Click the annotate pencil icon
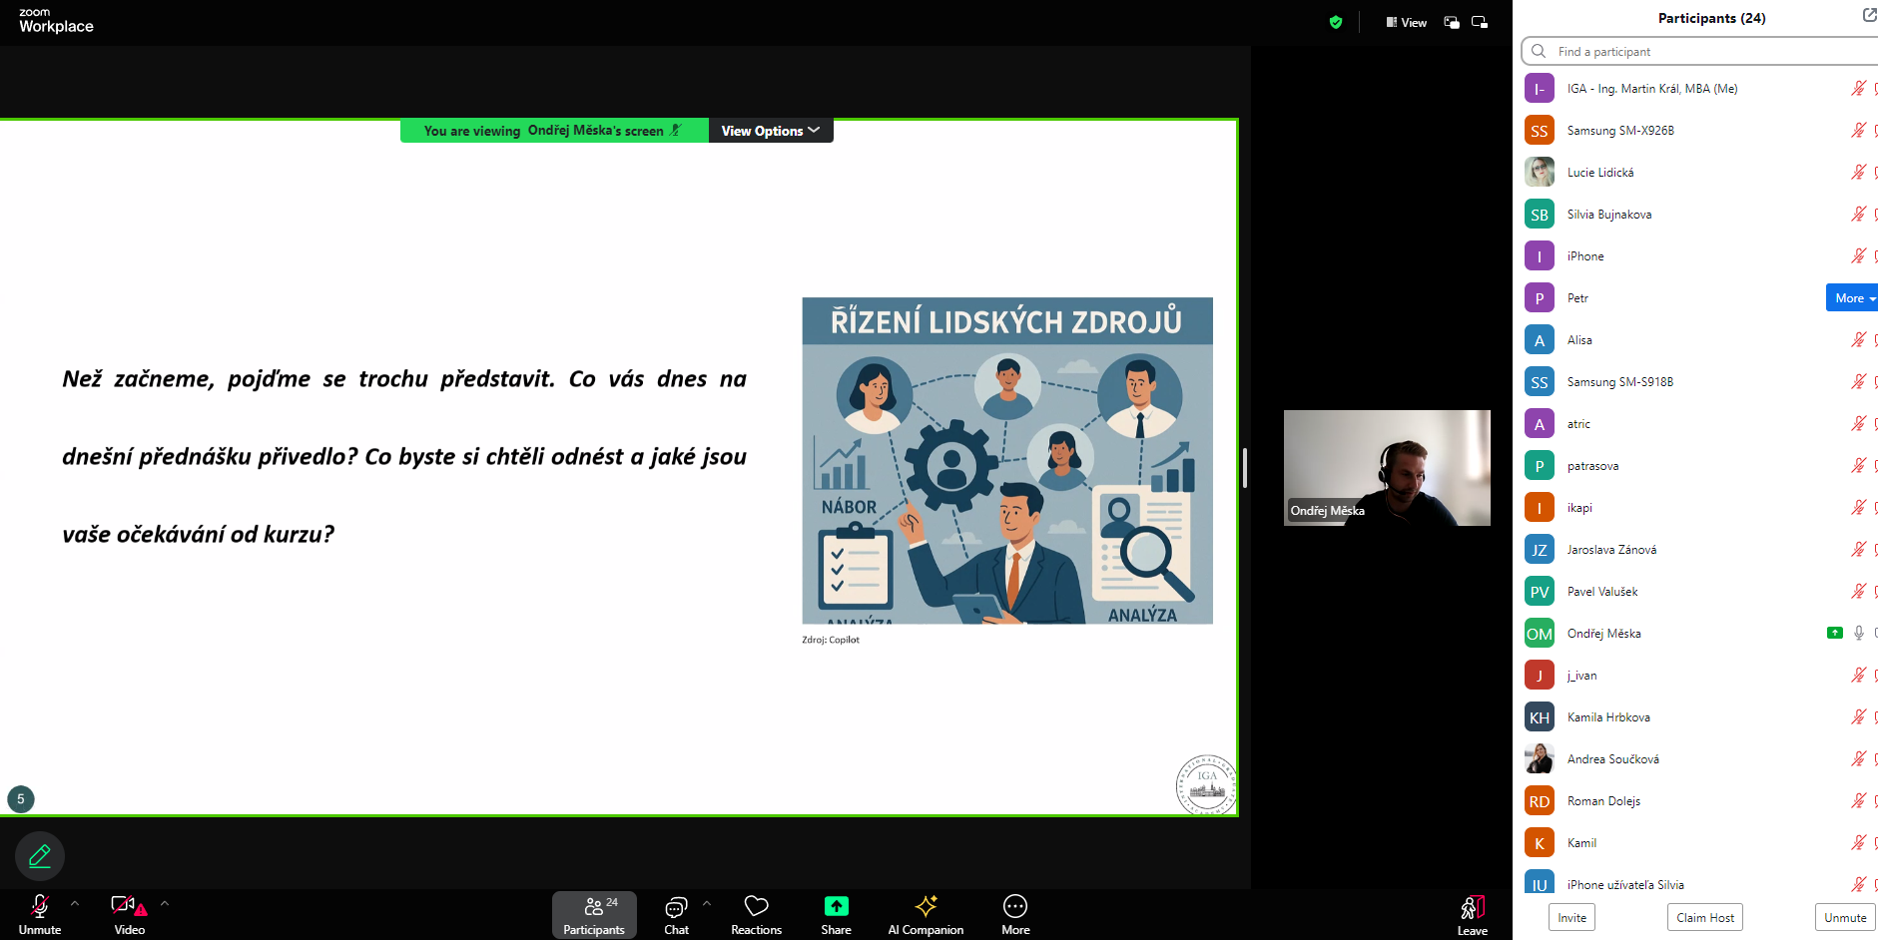This screenshot has width=1878, height=940. [40, 856]
